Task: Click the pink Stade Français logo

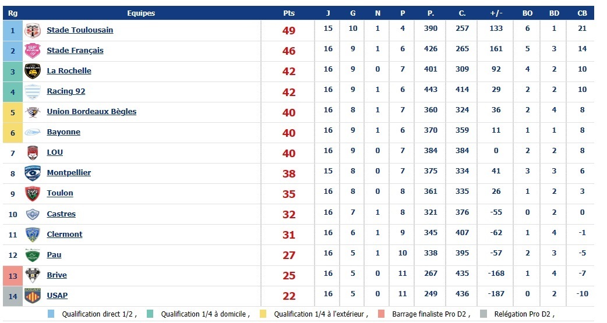Action: 32,51
